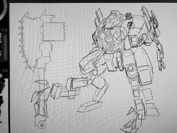Click the circular handle on the hue ring
Viewport: 177px width, 133px height.
click(6, 6)
